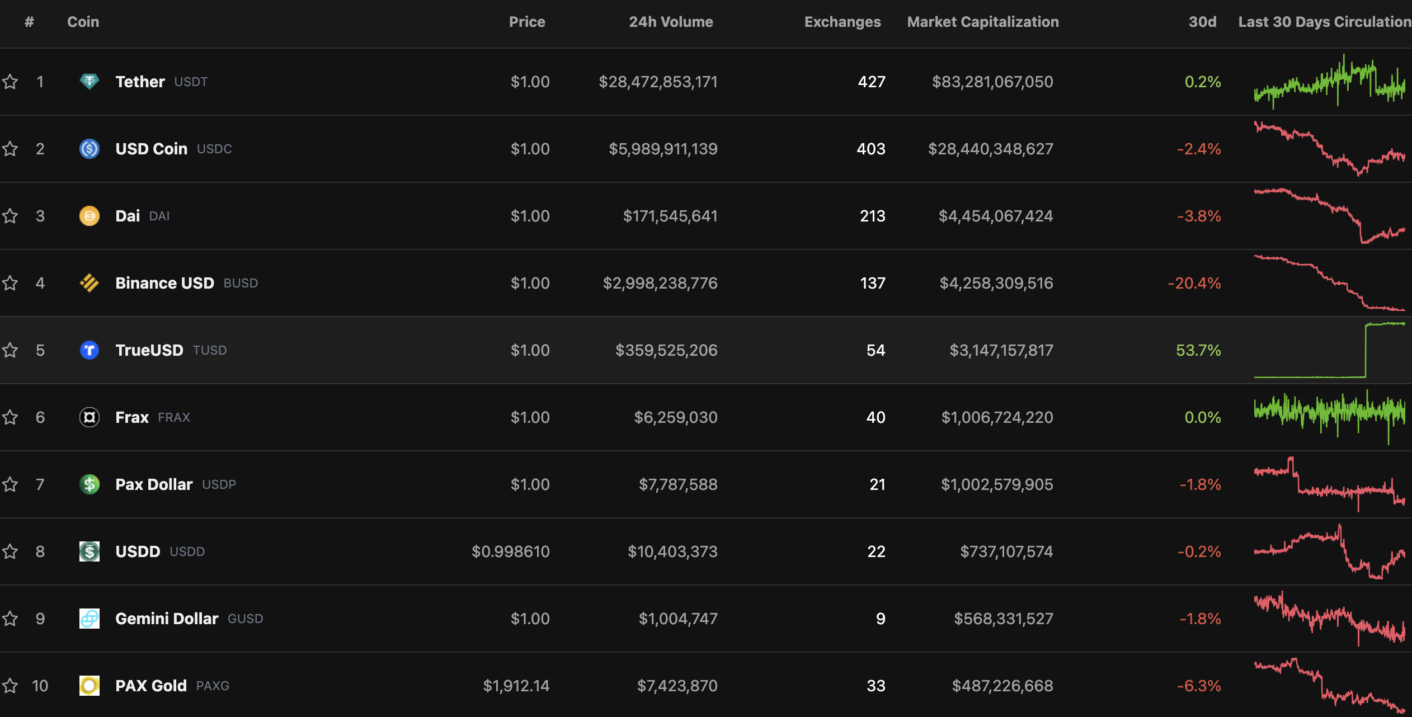
Task: Click the Pax Dollar logo icon
Action: click(90, 484)
